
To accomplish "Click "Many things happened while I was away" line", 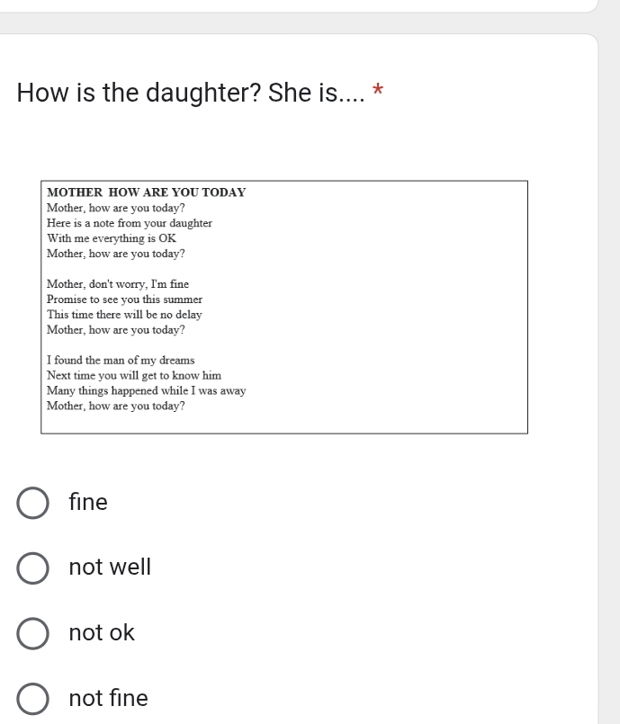I will (147, 390).
